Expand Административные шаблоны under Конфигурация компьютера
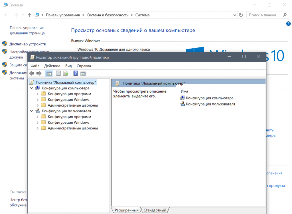The height and width of the screenshot is (214, 292). pyautogui.click(x=37, y=105)
